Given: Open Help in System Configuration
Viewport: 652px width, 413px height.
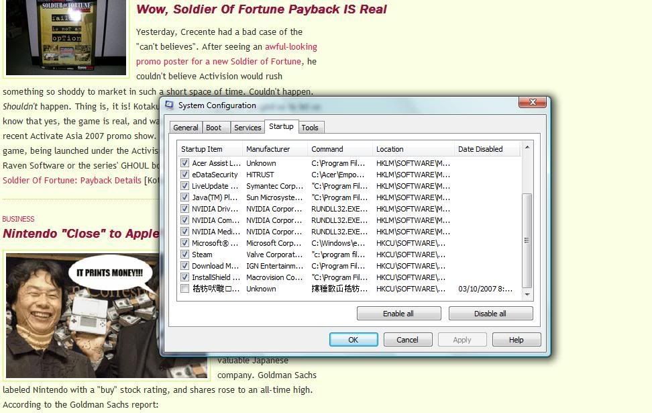Looking at the screenshot, I should coord(517,340).
